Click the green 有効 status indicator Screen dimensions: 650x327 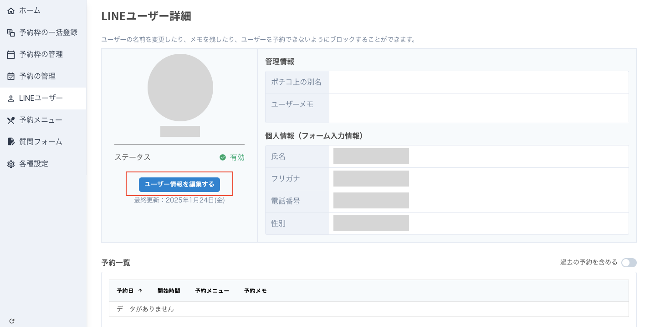232,157
